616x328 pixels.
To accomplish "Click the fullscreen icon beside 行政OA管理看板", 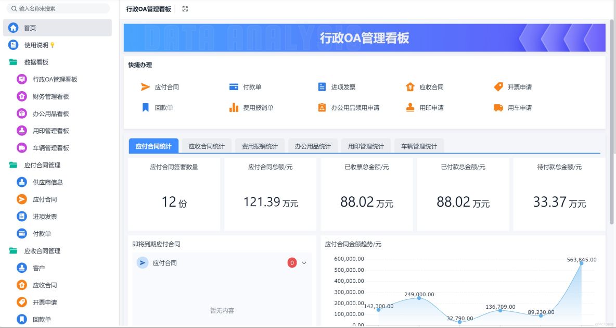I will pyautogui.click(x=184, y=8).
